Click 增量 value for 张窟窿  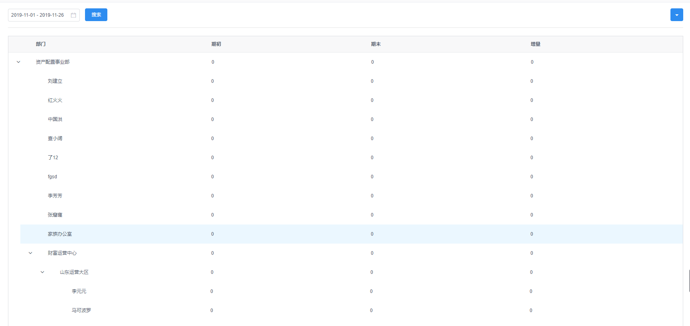tap(532, 215)
